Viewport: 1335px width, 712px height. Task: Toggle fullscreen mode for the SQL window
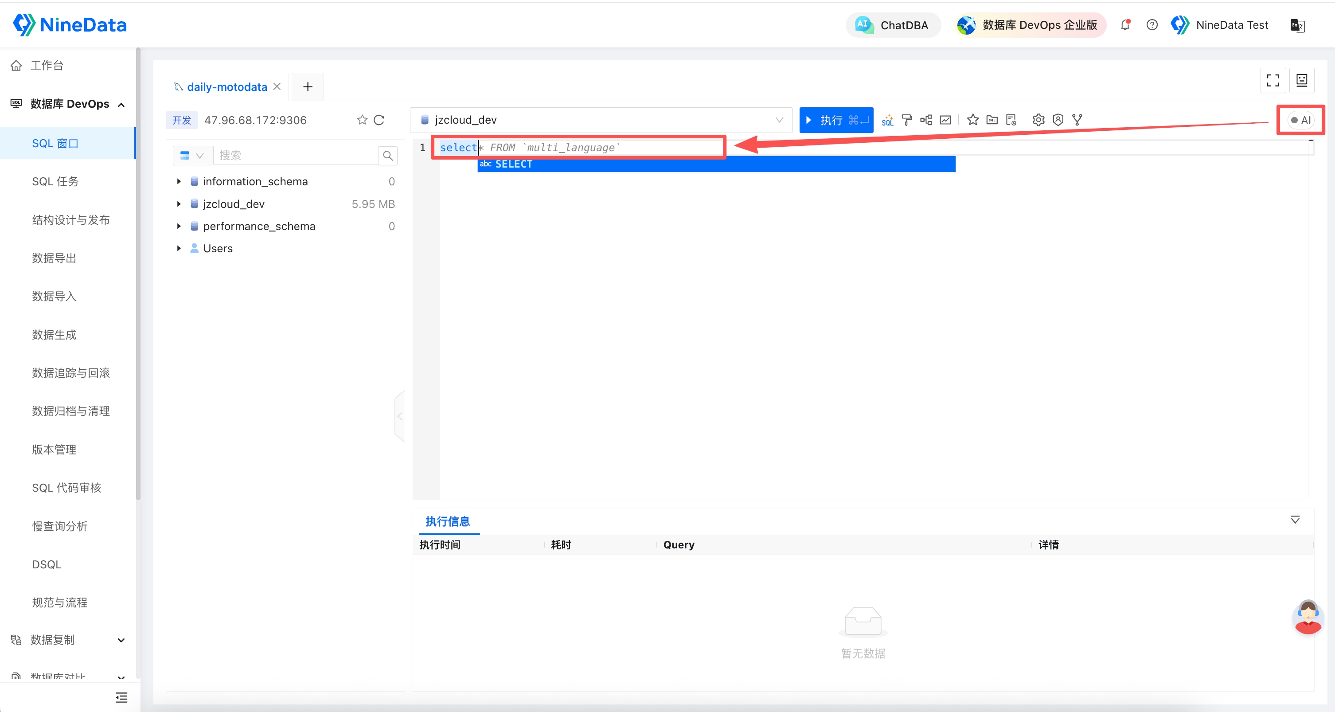(1273, 80)
